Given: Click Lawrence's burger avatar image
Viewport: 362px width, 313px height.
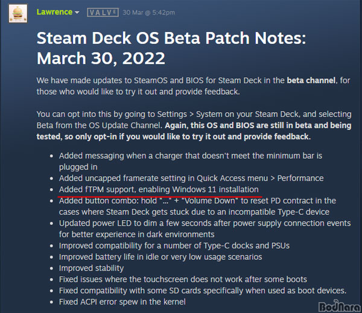Looking at the screenshot, I should pos(18,13).
